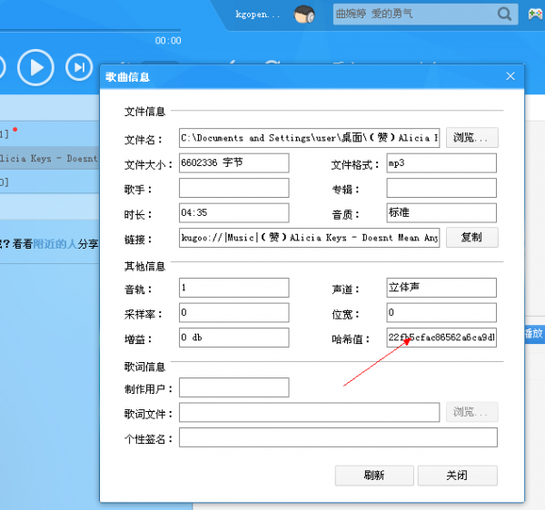
Task: Click the play button in the player
Action: pos(35,67)
